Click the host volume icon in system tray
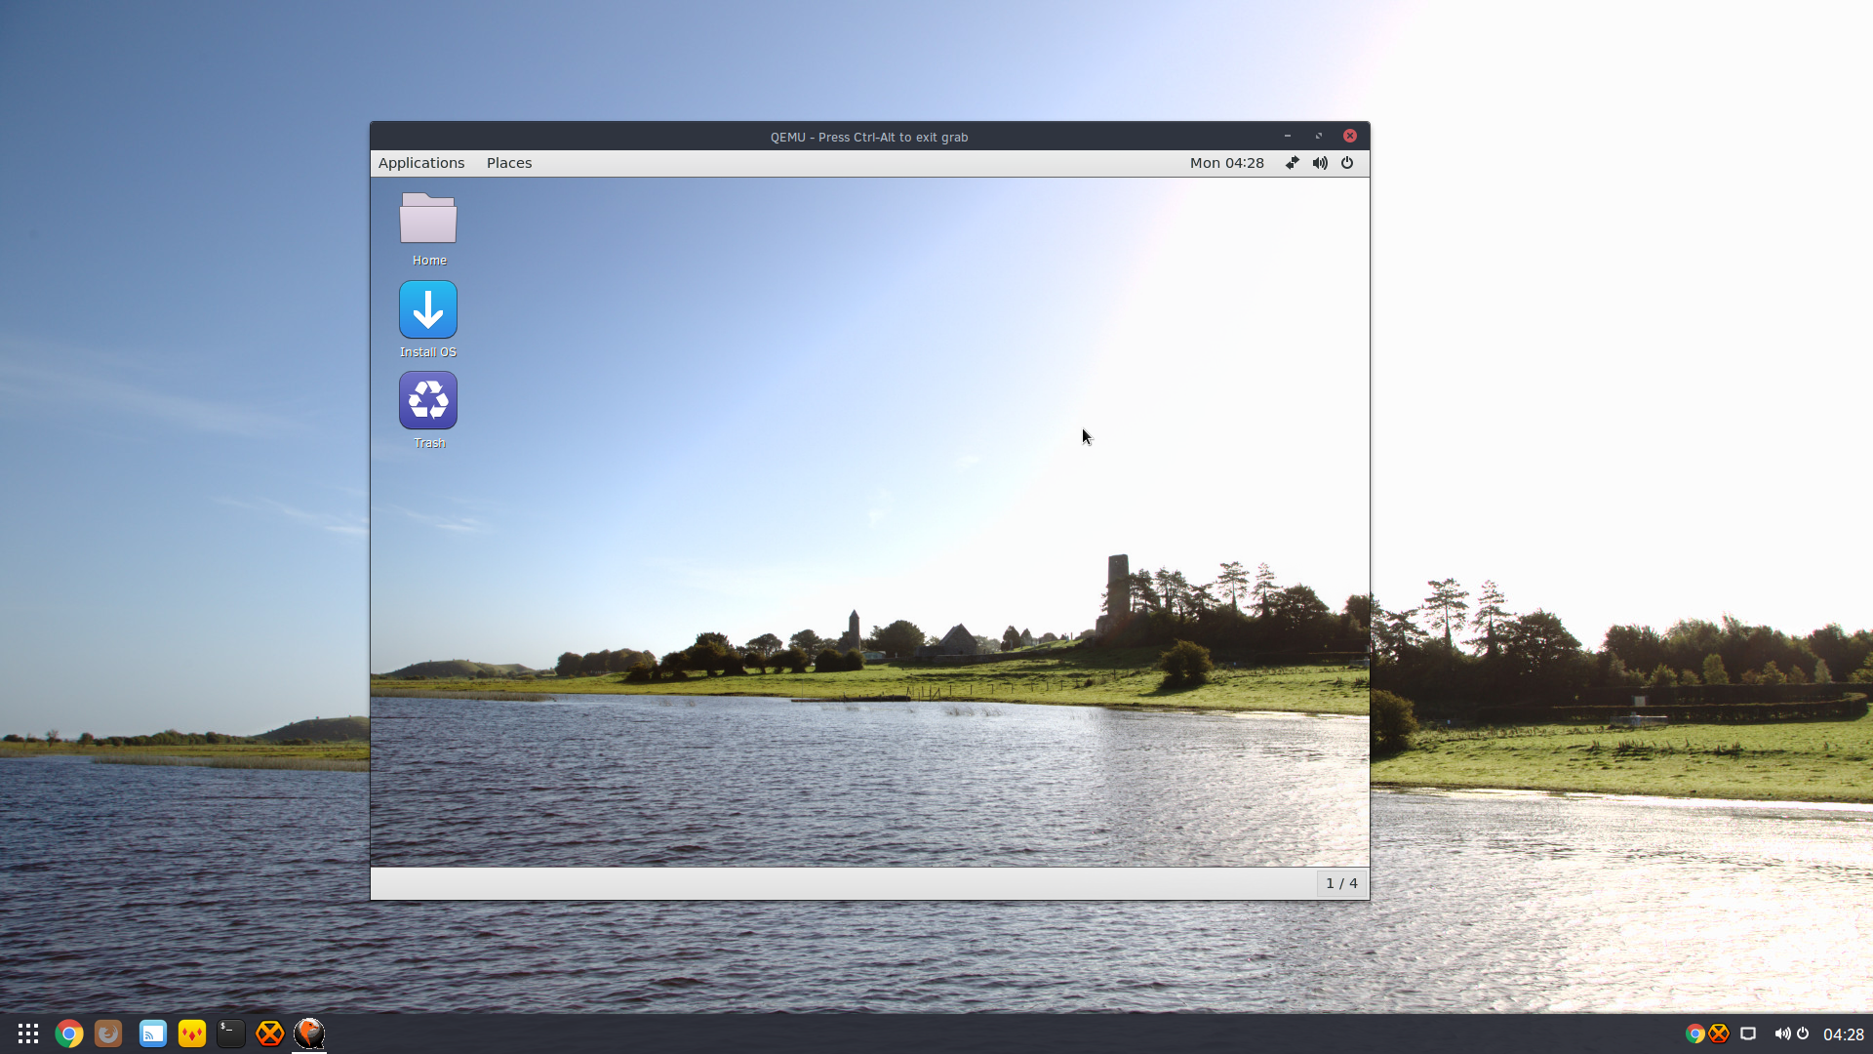This screenshot has width=1873, height=1054. (1782, 1034)
